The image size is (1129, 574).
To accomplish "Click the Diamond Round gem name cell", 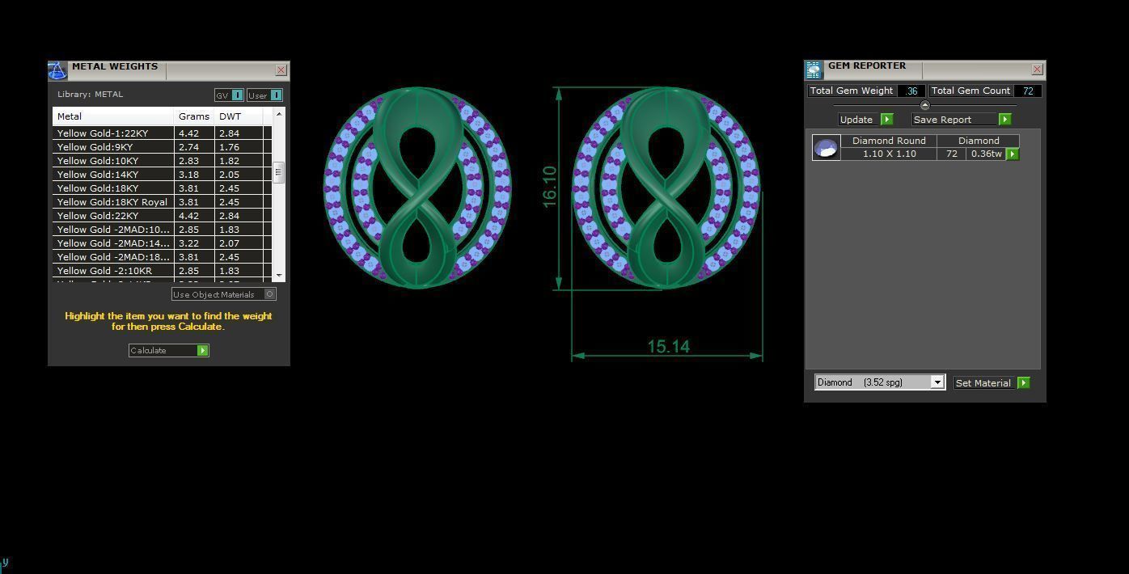I will pyautogui.click(x=889, y=141).
